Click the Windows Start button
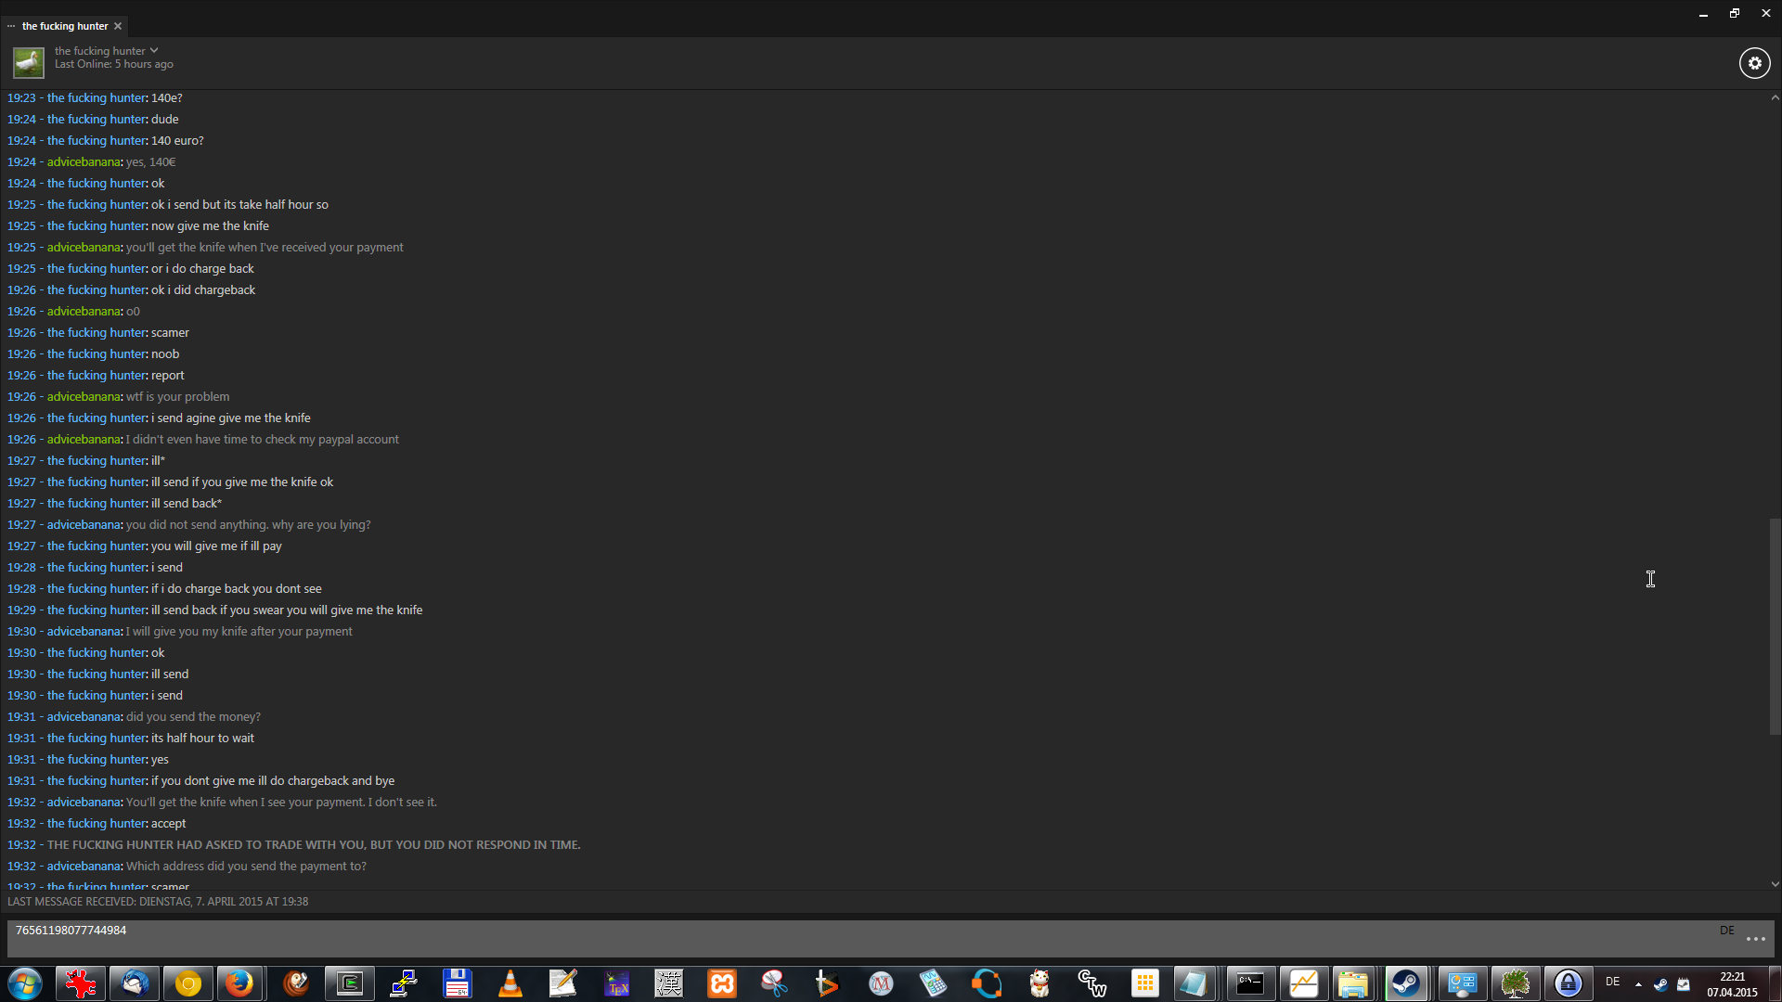1782x1002 pixels. (25, 983)
